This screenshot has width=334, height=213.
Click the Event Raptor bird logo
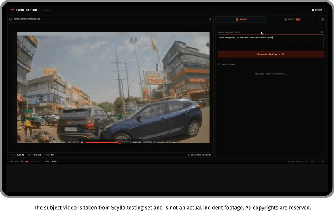point(12,10)
